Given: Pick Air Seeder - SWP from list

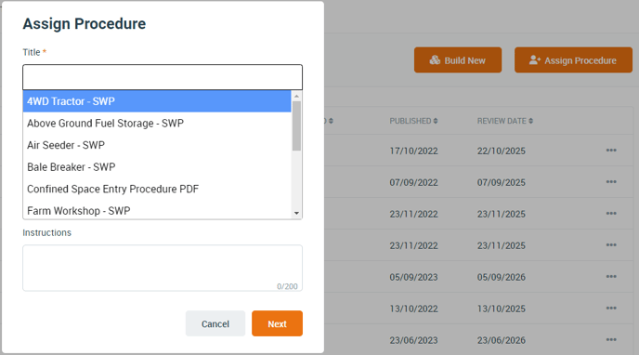Looking at the screenshot, I should (x=157, y=145).
